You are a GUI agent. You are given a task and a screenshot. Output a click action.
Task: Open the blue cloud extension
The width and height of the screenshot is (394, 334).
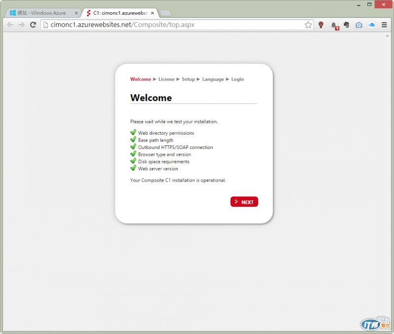372,25
